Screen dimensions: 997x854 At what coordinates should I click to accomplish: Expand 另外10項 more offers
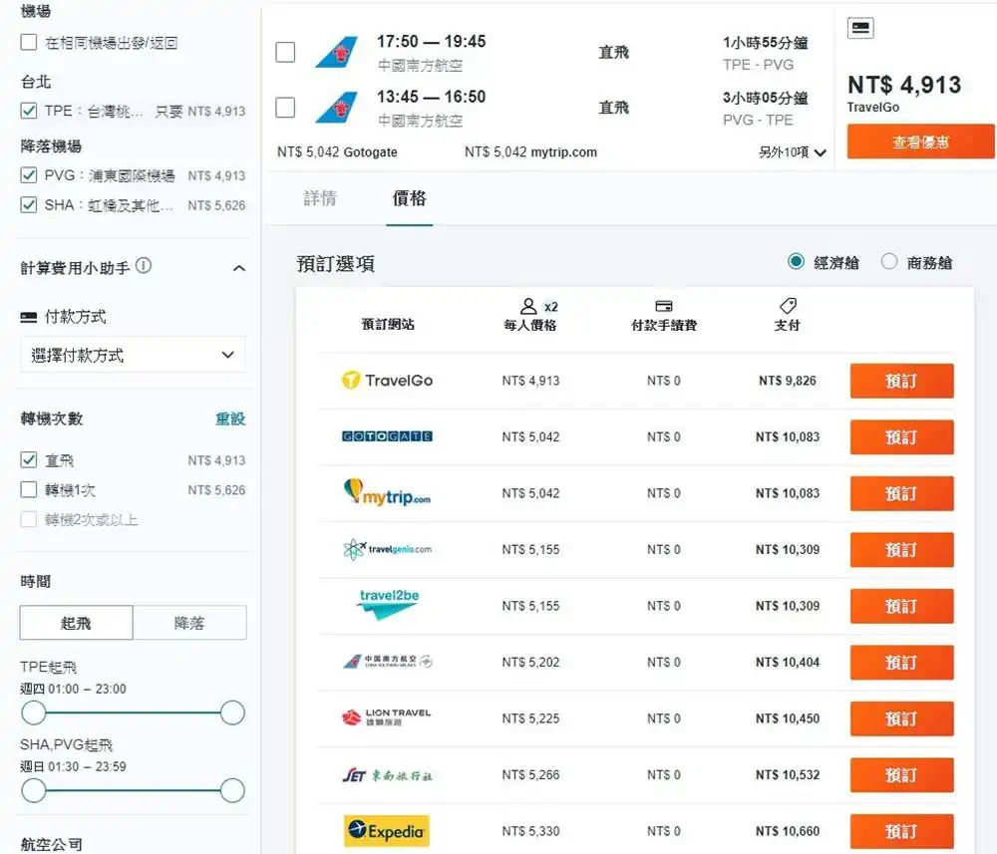793,152
